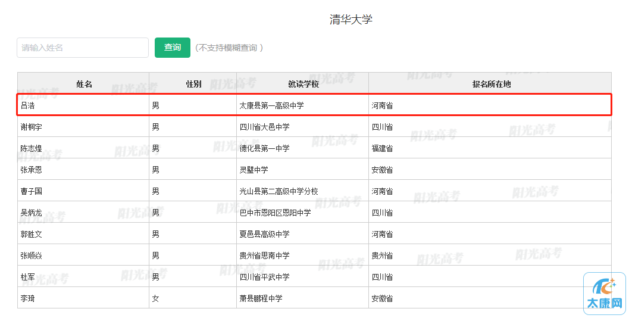629x318 pixels.
Task: Click school 巴中市恩阳区恩阳中学
Action: point(275,213)
